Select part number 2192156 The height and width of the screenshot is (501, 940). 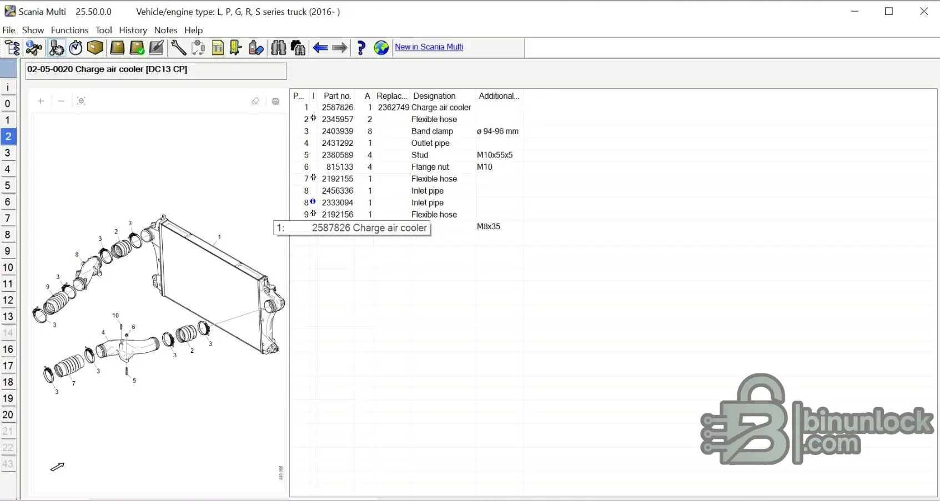pyautogui.click(x=338, y=215)
